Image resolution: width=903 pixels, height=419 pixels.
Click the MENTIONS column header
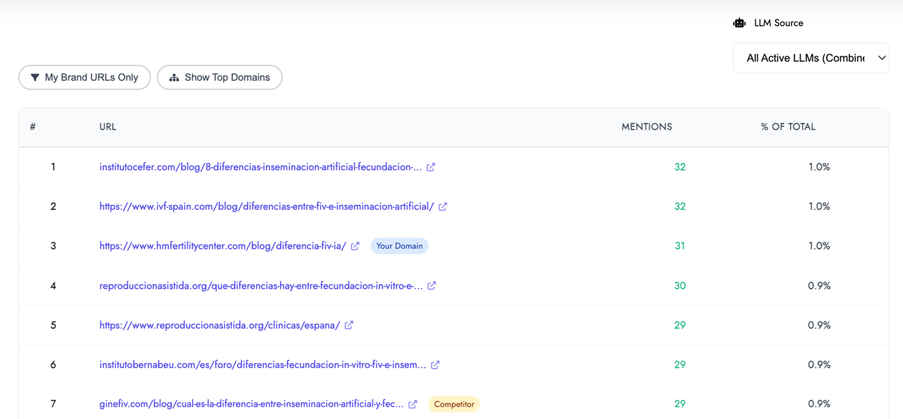pos(646,127)
